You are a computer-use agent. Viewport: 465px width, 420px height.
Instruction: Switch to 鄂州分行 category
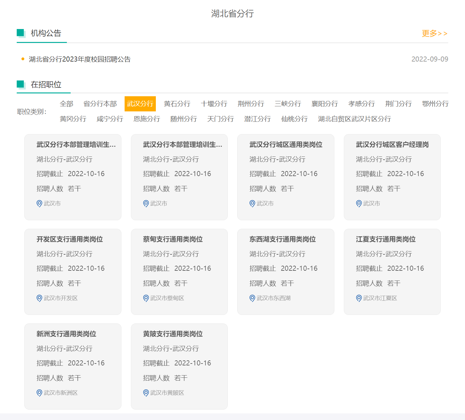click(435, 104)
